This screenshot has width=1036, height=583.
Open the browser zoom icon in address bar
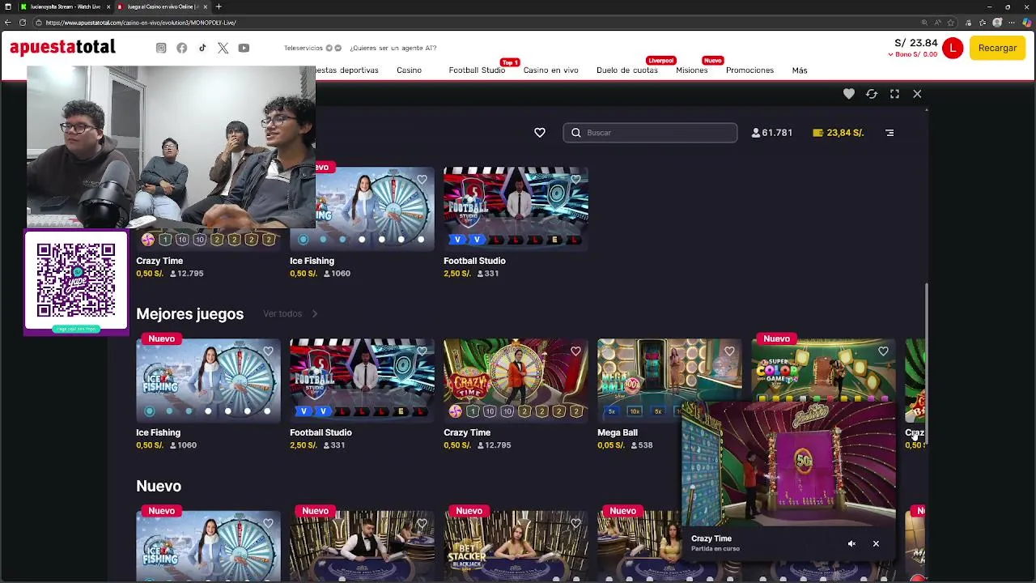pos(924,23)
